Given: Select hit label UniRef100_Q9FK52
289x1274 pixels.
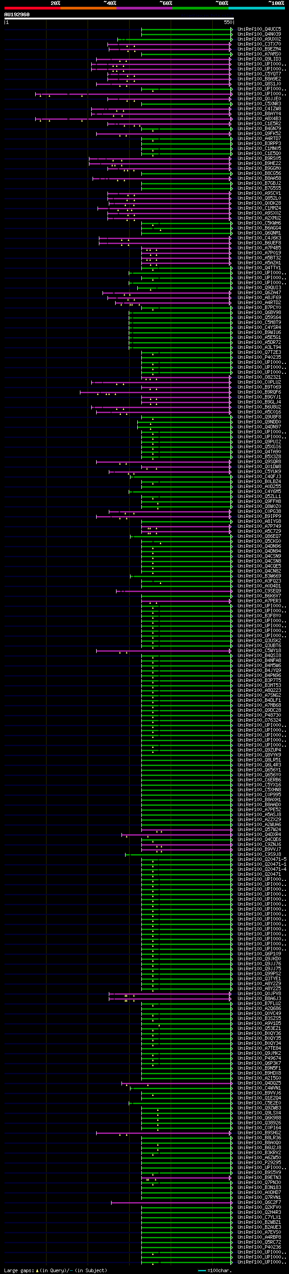Looking at the screenshot, I should (x=259, y=133).
